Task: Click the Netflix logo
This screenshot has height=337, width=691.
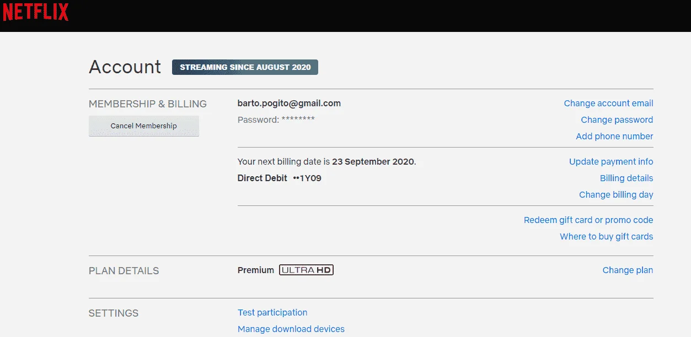Action: coord(36,12)
